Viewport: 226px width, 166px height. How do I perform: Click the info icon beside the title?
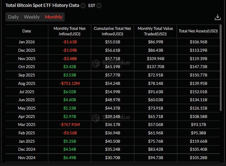pyautogui.click(x=83, y=6)
